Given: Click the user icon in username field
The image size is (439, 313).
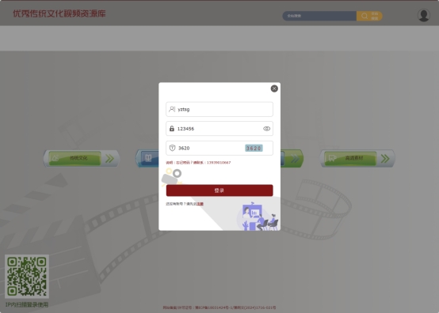Looking at the screenshot, I should click(172, 109).
